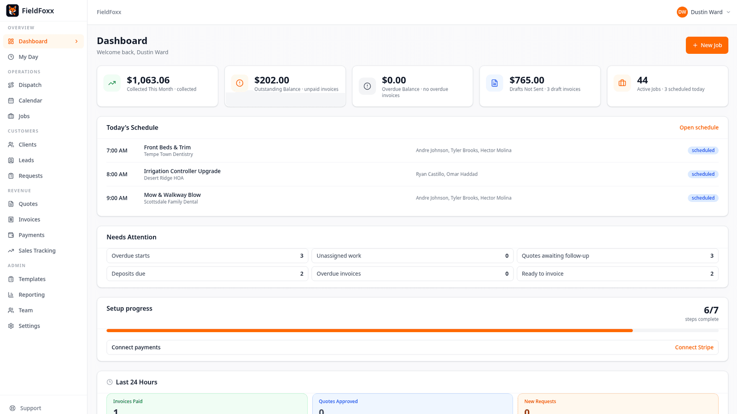Image resolution: width=737 pixels, height=414 pixels.
Task: Click the Quotes document icon
Action: tap(11, 204)
